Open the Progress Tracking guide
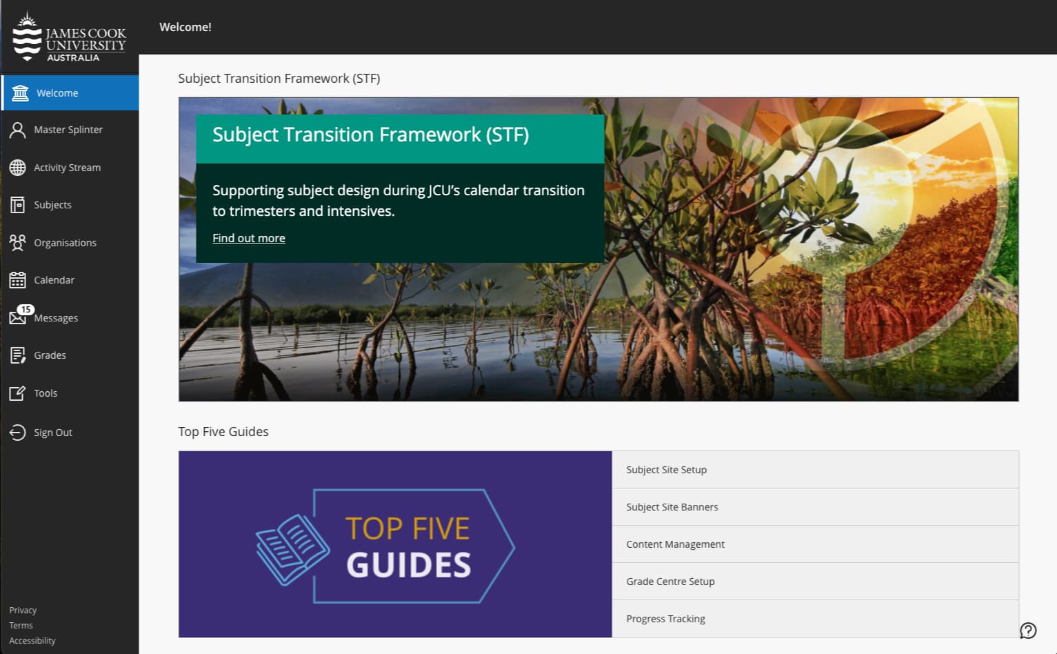 (815, 619)
